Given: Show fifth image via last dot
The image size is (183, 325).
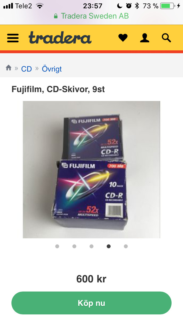Looking at the screenshot, I should pos(126,246).
